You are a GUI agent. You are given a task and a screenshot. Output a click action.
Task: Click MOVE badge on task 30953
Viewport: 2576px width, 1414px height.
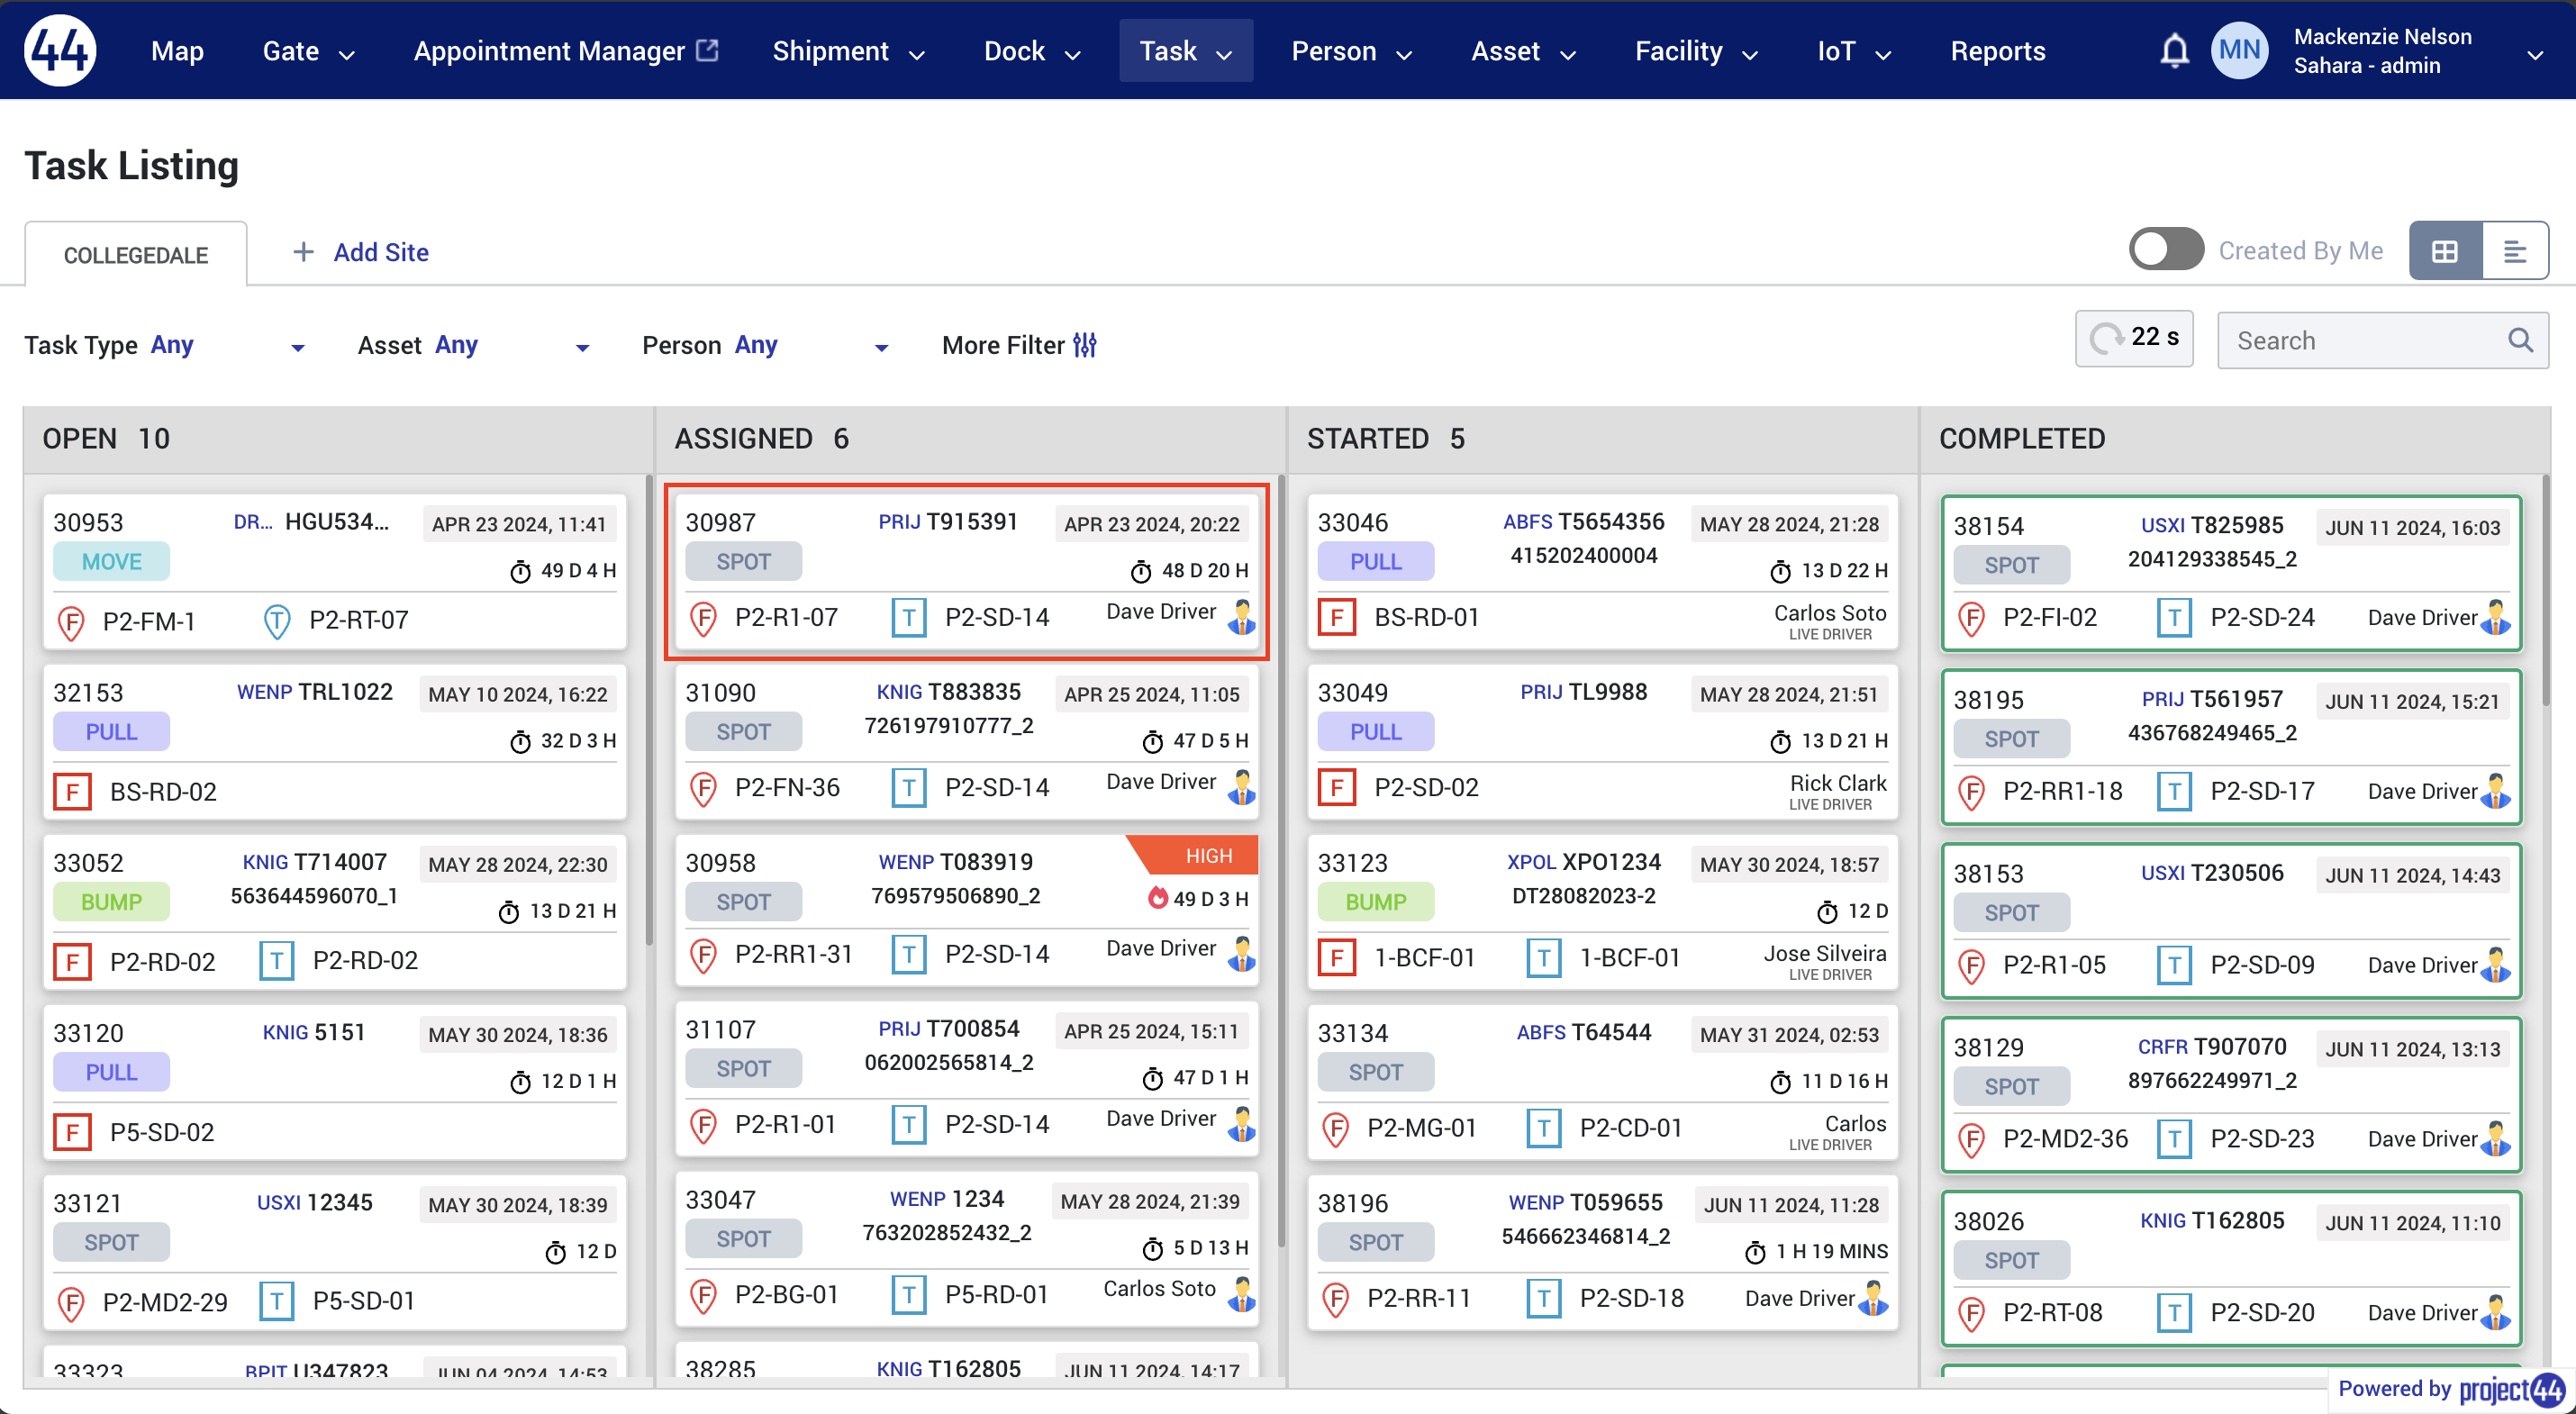pos(111,562)
